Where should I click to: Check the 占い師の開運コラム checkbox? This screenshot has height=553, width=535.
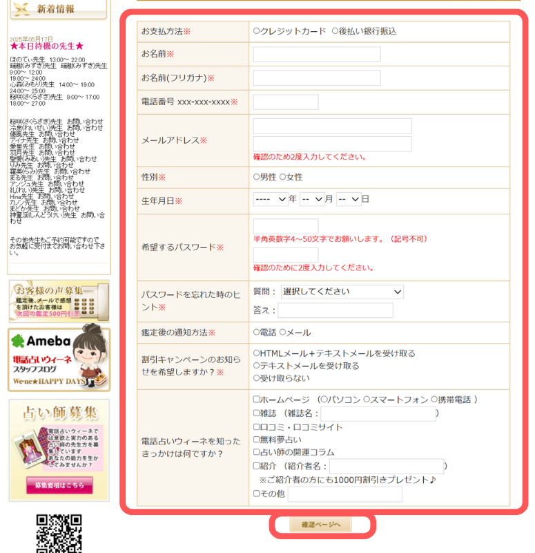pos(256,452)
